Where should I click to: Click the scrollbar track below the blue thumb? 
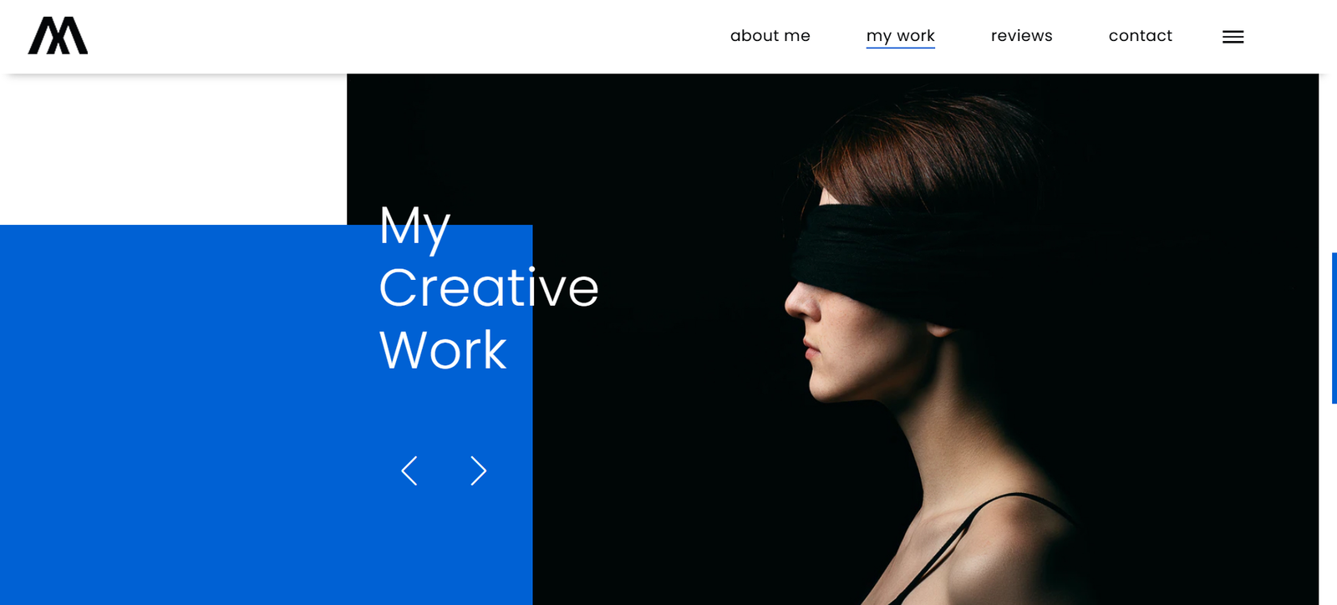click(1334, 504)
